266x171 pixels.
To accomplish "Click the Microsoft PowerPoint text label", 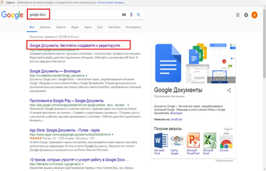I will click(193, 152).
